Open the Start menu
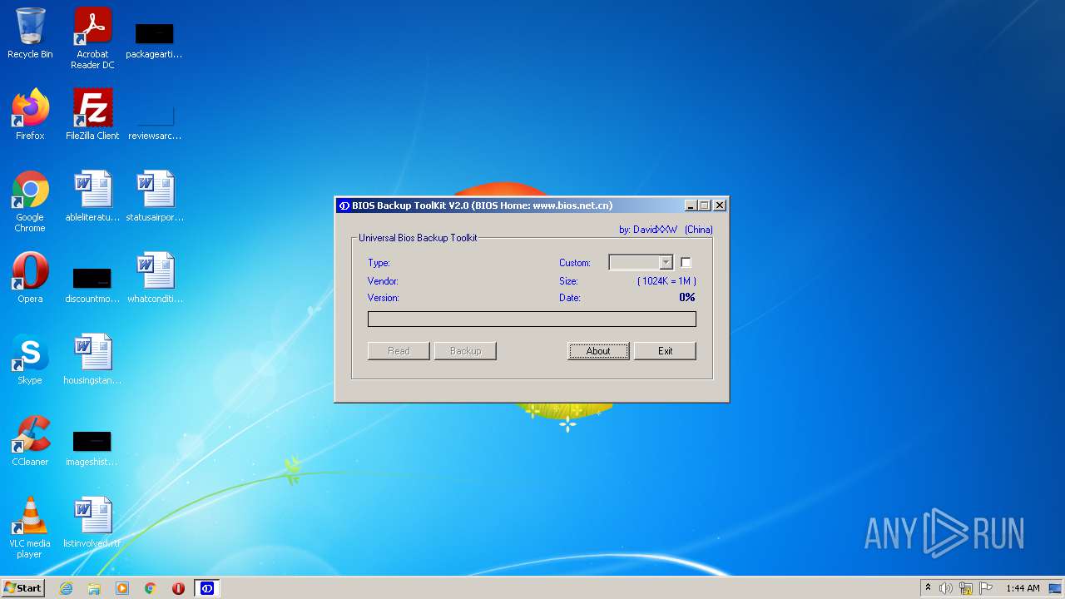The image size is (1065, 599). pyautogui.click(x=22, y=588)
